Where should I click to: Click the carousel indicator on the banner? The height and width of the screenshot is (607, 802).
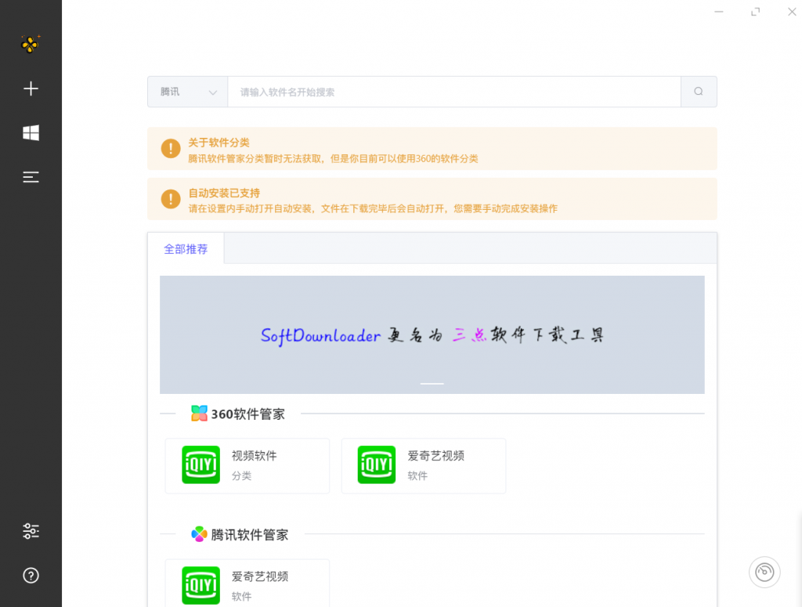[x=432, y=384]
